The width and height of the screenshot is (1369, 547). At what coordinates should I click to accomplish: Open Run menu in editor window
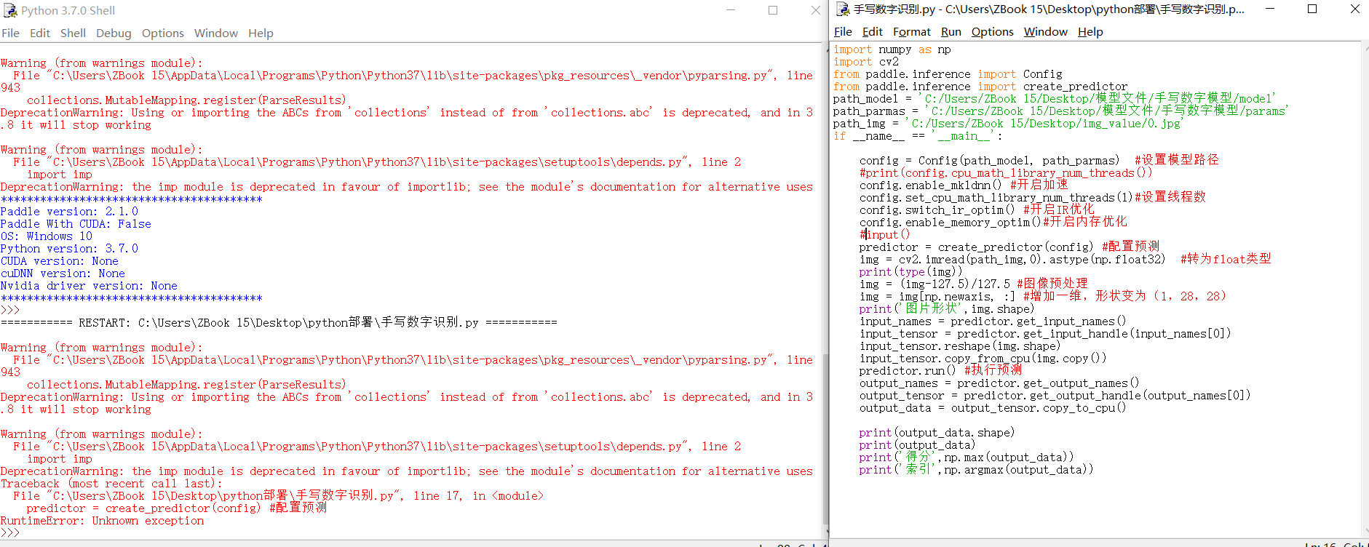coord(951,31)
